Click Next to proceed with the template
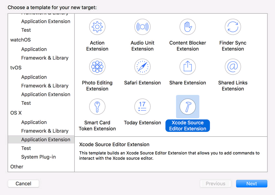Viewport: 275px width, 195px height. (251, 183)
